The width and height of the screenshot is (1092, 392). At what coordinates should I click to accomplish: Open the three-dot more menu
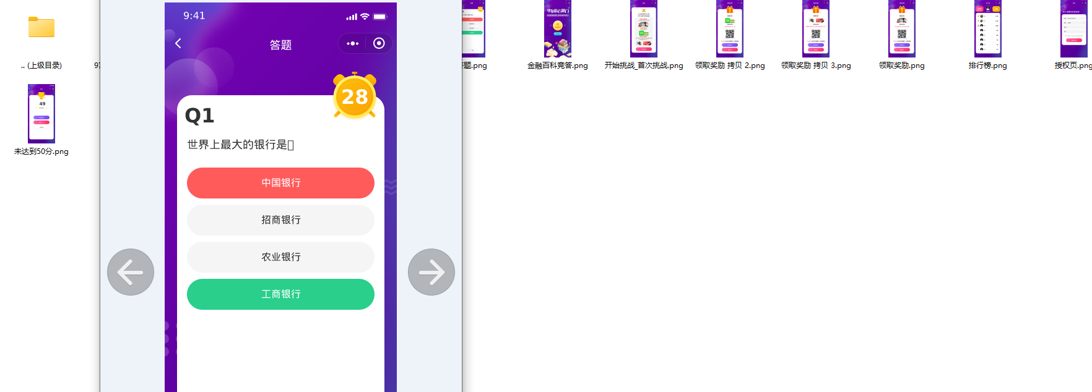coord(353,43)
